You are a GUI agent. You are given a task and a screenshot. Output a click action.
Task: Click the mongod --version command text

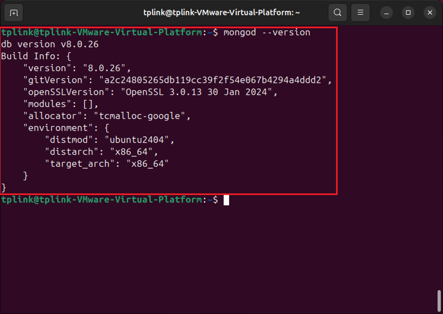(x=267, y=32)
